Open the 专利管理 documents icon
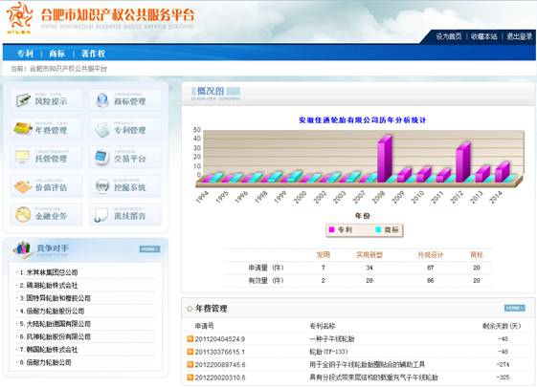Viewport: 537px width, 388px height. (x=102, y=130)
